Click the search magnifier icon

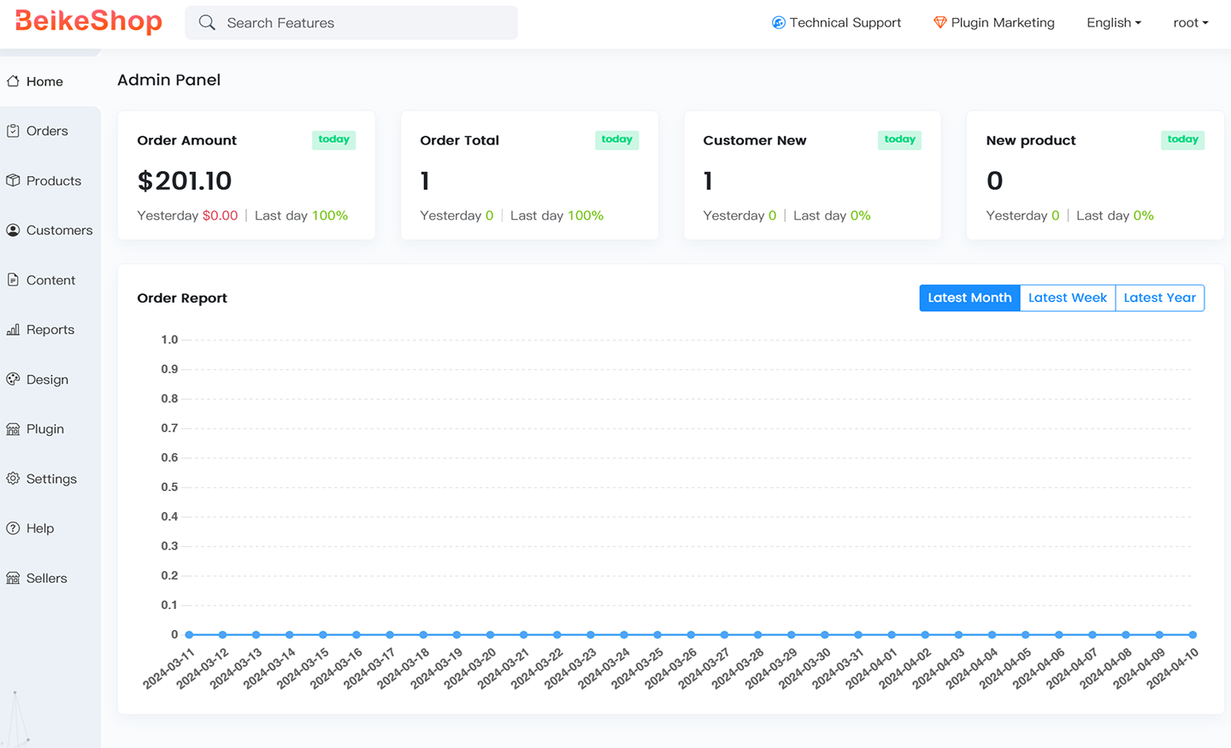207,22
